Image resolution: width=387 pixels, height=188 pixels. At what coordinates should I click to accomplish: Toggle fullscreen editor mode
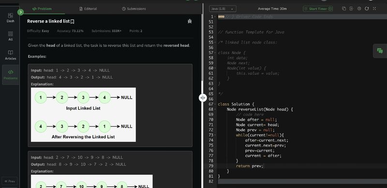[x=374, y=9]
